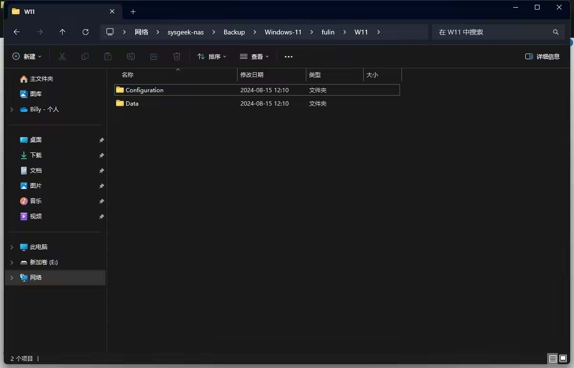574x368 pixels.
Task: Add a new tab with plus button
Action: tap(133, 11)
